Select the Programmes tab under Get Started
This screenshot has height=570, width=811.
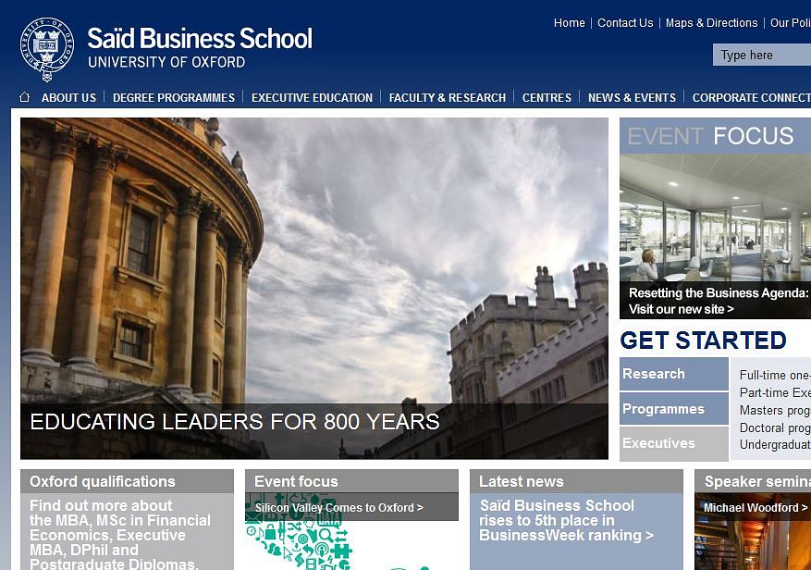[x=674, y=408]
